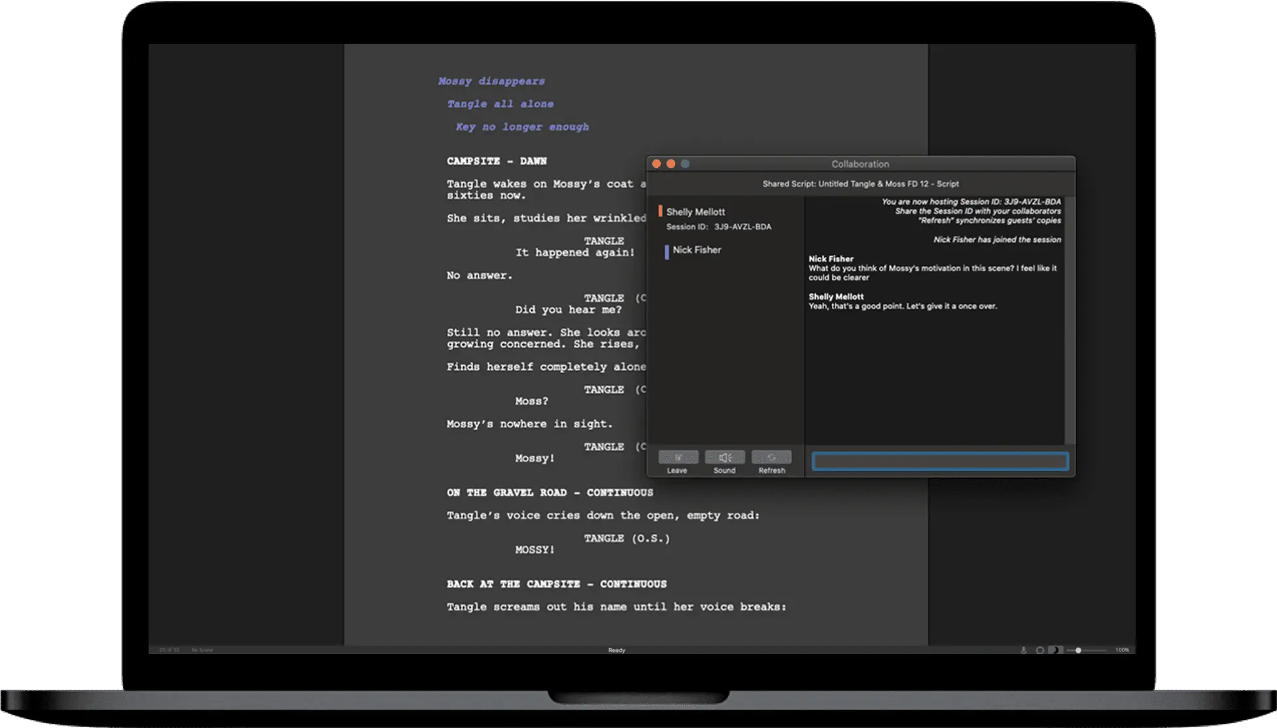This screenshot has height=728, width=1277.
Task: Click the circle icon in status bar
Action: (x=1040, y=650)
